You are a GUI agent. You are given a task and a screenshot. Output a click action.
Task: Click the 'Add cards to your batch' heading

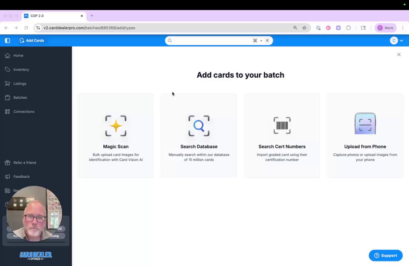(x=241, y=75)
